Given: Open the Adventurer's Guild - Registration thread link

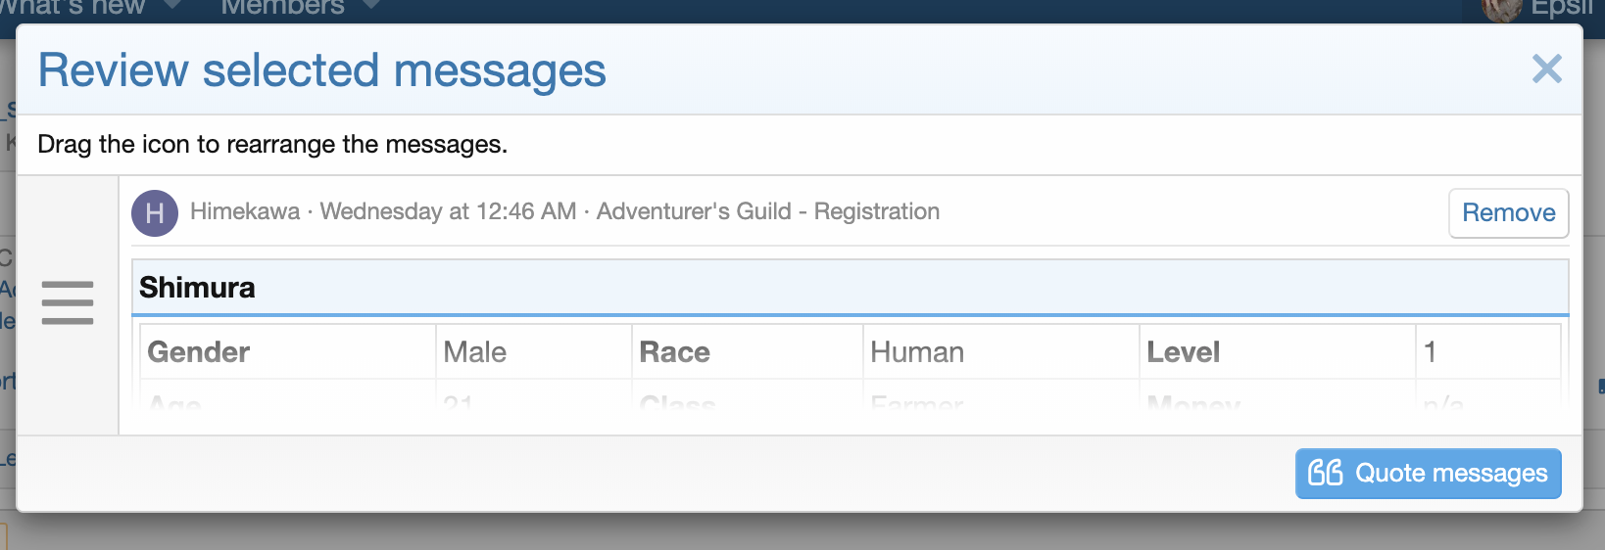Looking at the screenshot, I should [767, 211].
